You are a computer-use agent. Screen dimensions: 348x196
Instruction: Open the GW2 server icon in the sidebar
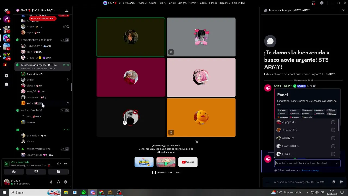7,38
